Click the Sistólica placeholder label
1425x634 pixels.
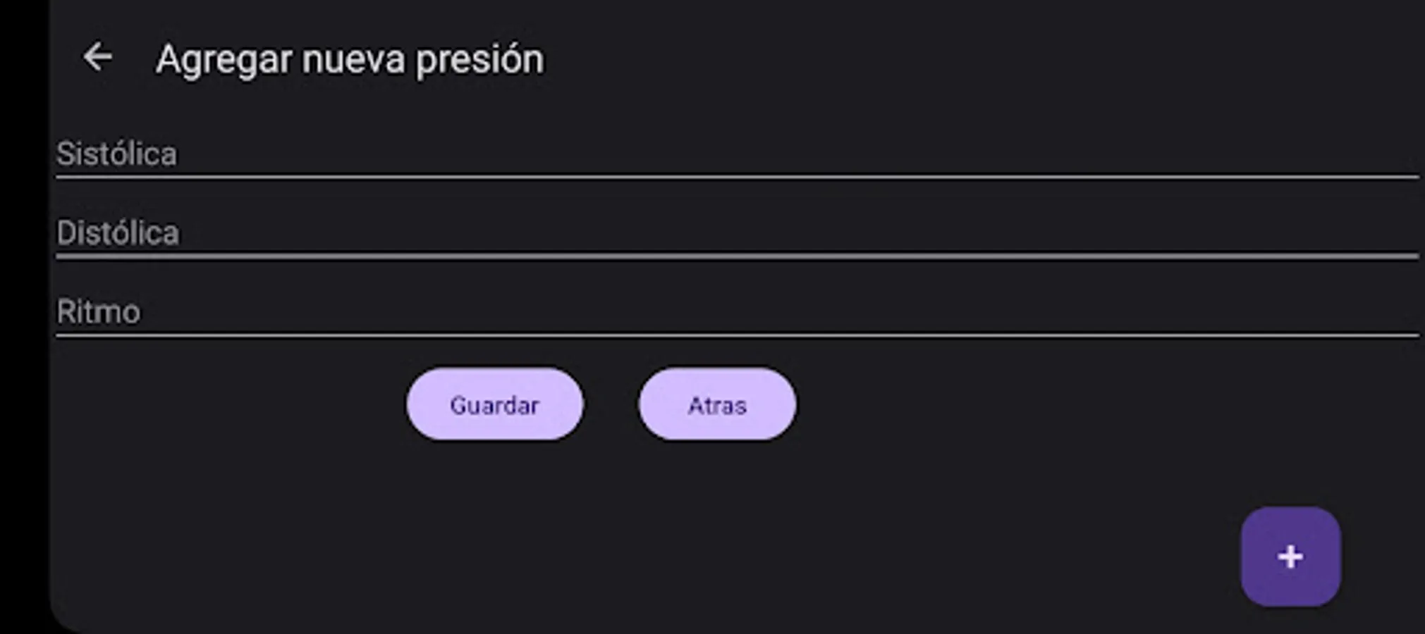(117, 154)
